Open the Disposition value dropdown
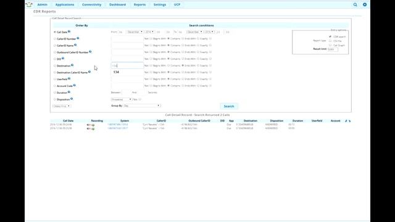 click(x=122, y=99)
